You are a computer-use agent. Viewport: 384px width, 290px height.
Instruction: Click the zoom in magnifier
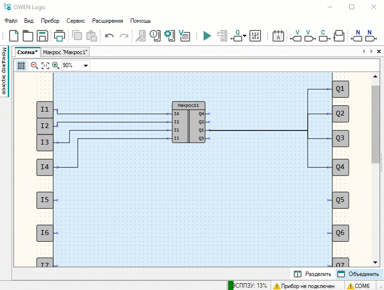tap(55, 65)
